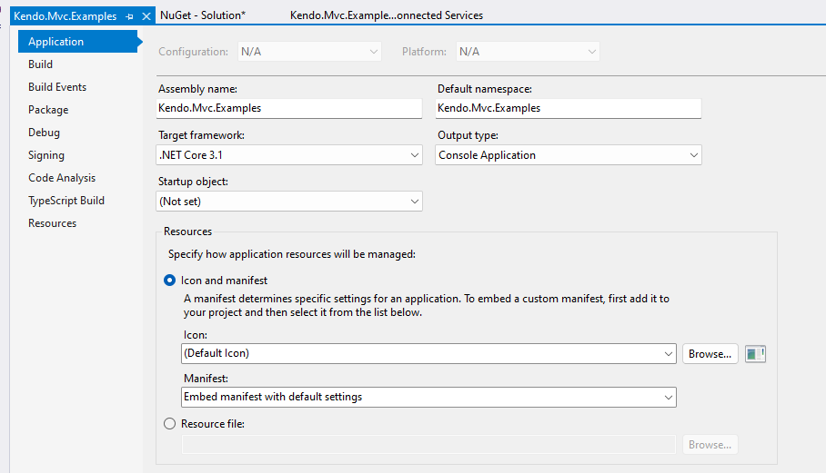Open the Target framework dropdown
The image size is (826, 473).
pyautogui.click(x=289, y=155)
